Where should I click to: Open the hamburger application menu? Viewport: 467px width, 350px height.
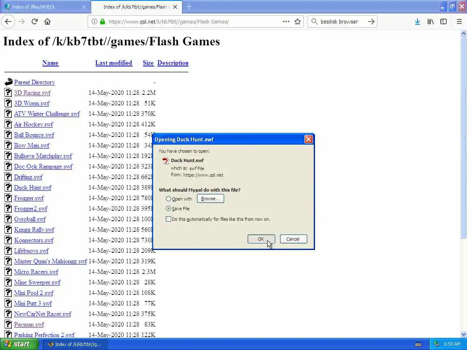click(459, 21)
